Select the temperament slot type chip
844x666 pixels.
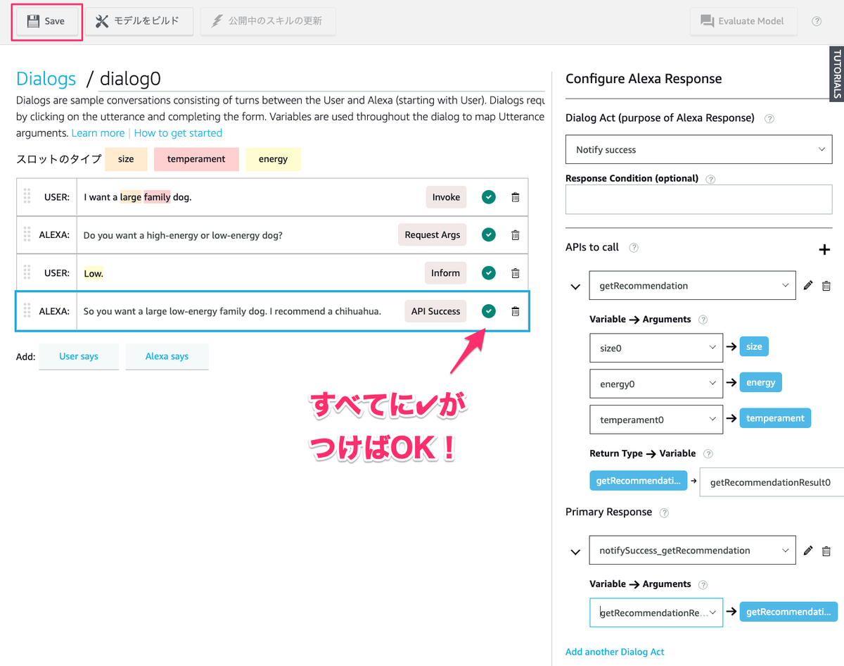(196, 159)
